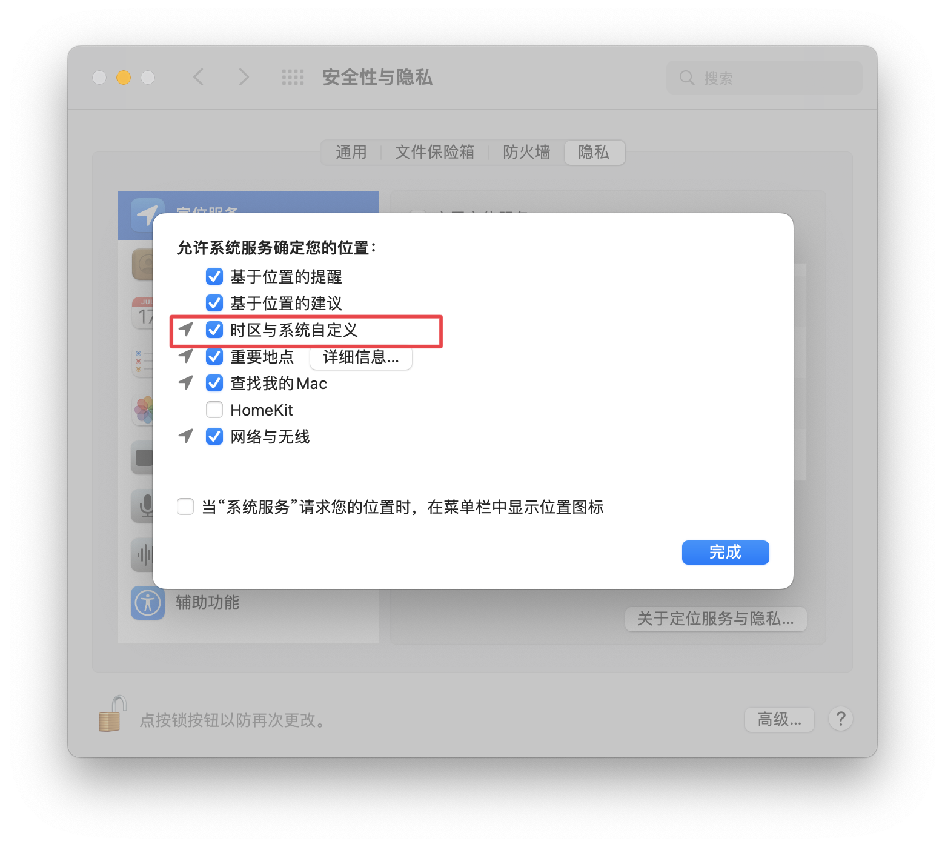Focus the 搜索 search field
The height and width of the screenshot is (847, 945).
click(764, 78)
